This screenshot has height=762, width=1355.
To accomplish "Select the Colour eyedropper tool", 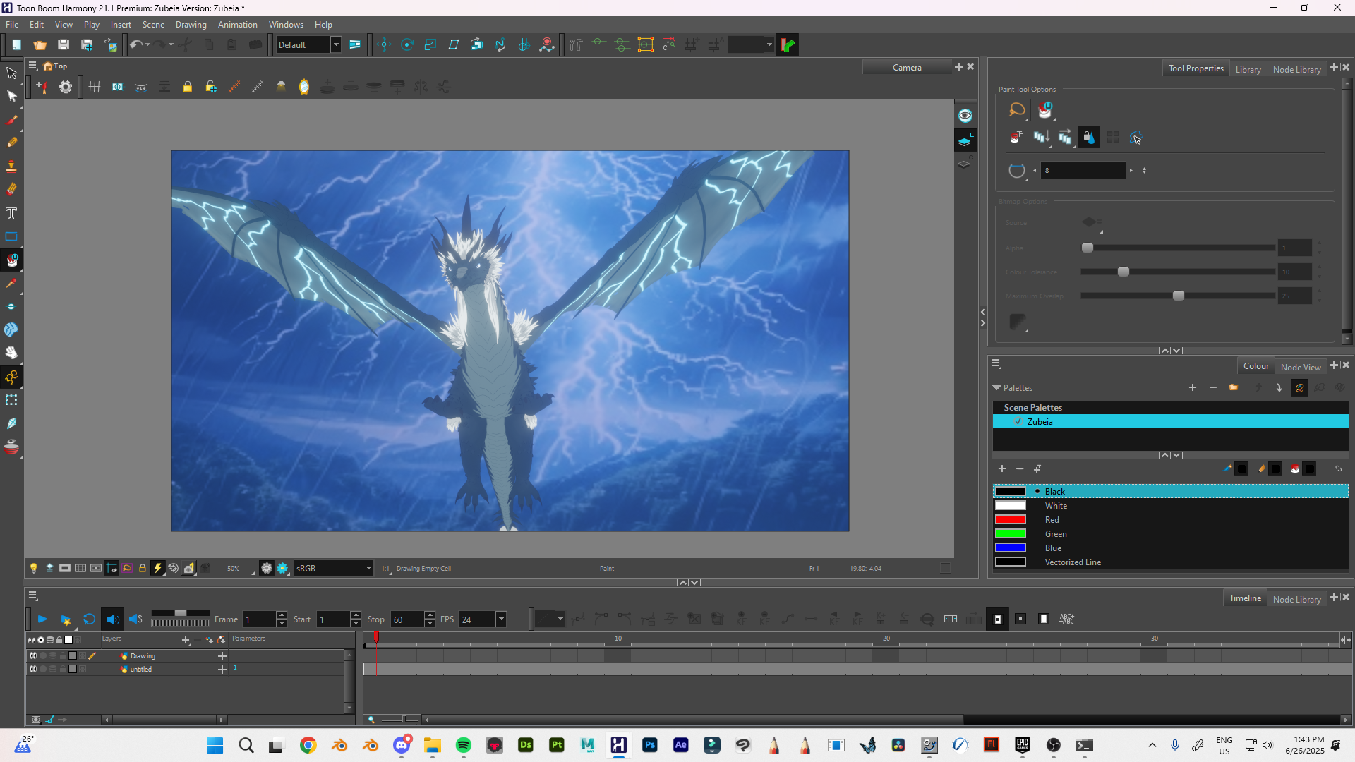I will (11, 283).
